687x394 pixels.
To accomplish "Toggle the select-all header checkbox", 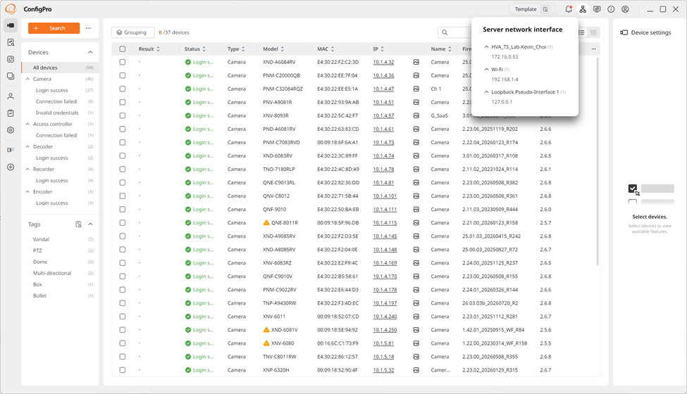I will 123,49.
